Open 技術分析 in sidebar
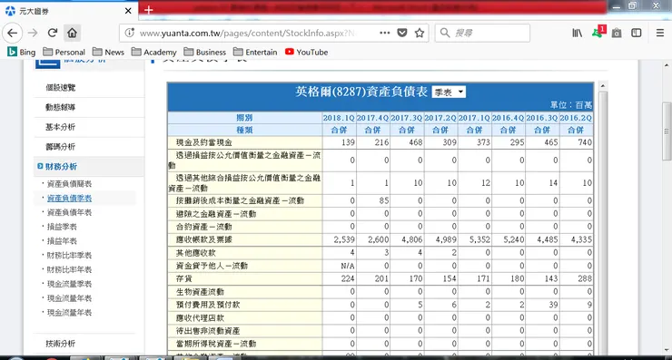 click(61, 344)
